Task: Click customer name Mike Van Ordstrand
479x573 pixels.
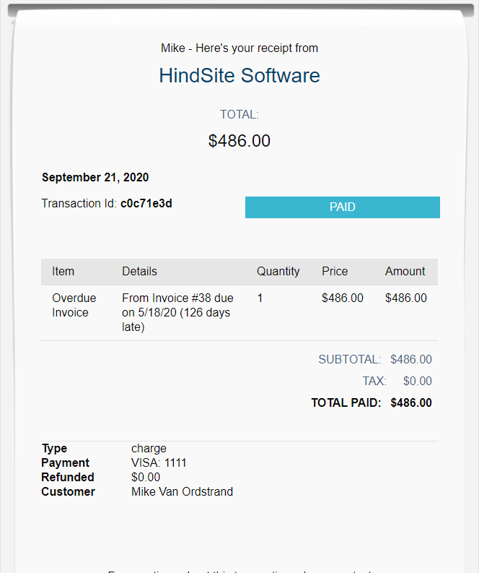Action: [x=182, y=492]
